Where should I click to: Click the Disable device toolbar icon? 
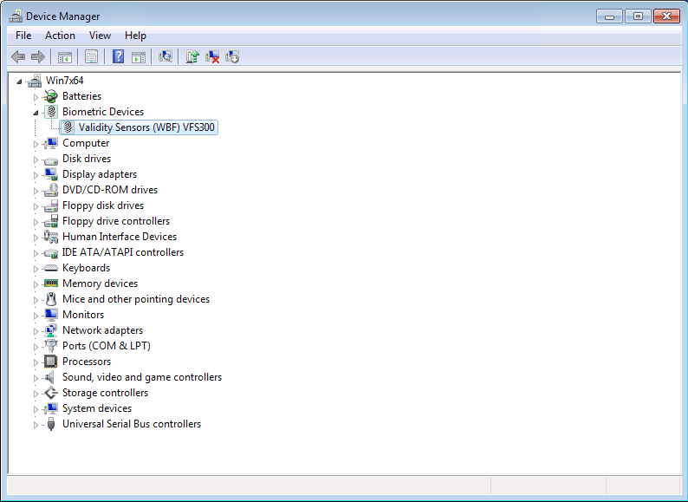click(232, 56)
